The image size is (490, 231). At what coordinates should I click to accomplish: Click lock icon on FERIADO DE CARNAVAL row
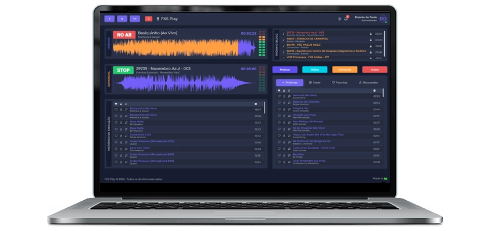[371, 40]
